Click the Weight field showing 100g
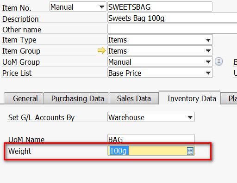Image resolution: width=237 pixels, height=183 pixels. (151, 151)
